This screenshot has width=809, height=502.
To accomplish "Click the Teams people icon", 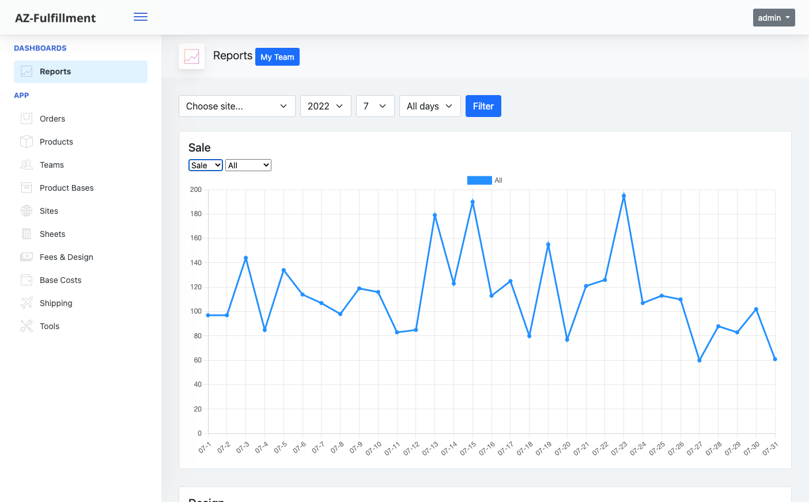I will pyautogui.click(x=27, y=165).
